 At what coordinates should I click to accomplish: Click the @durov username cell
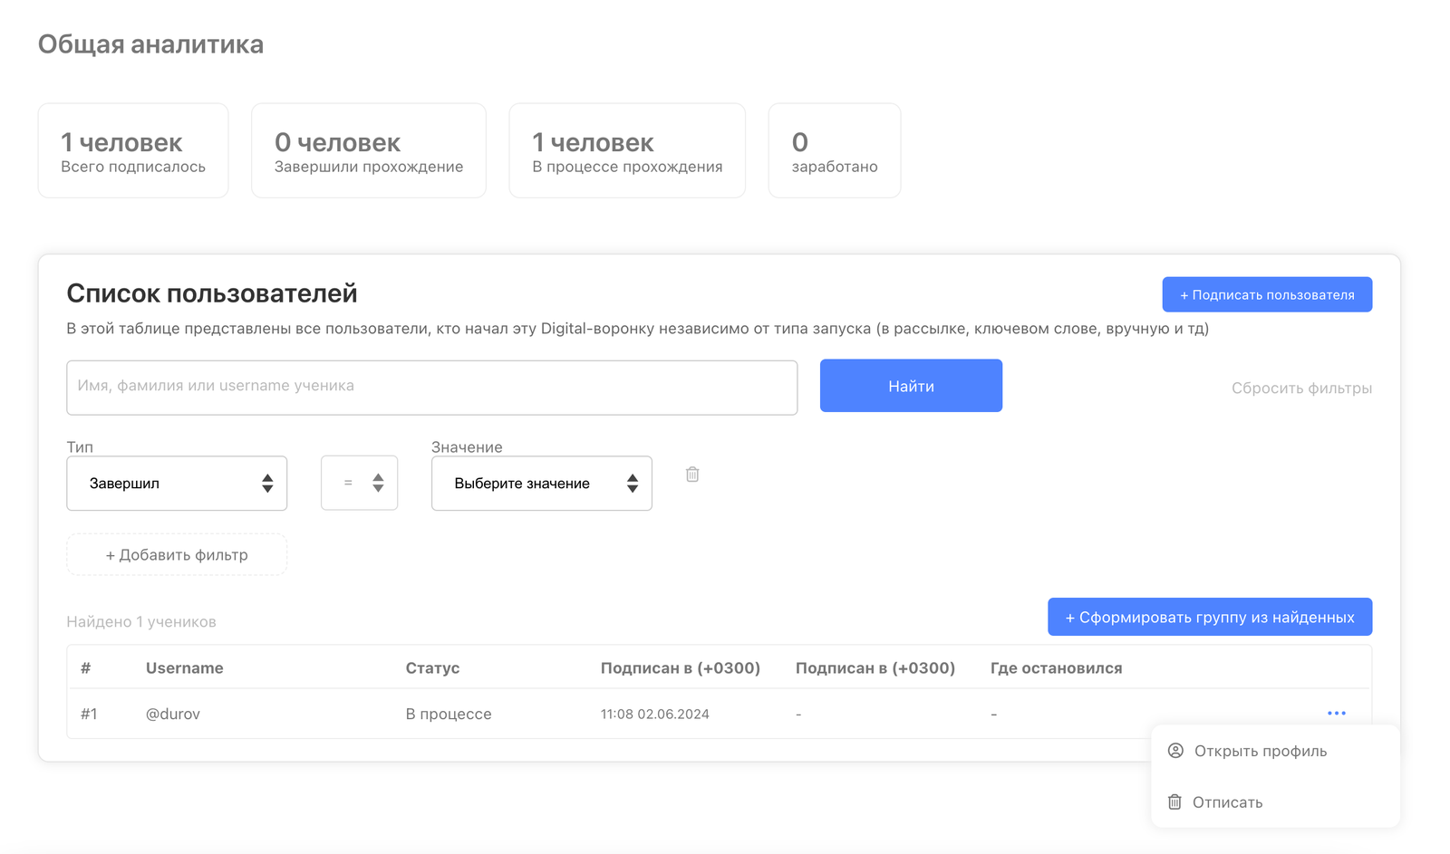click(x=173, y=714)
